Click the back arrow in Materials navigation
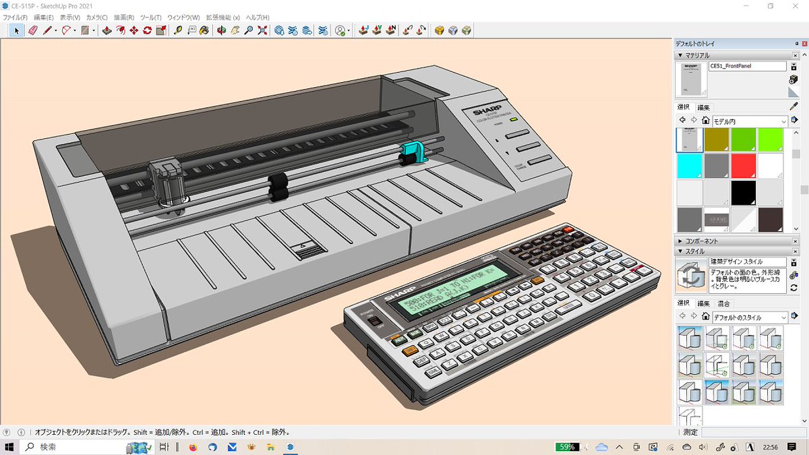The width and height of the screenshot is (809, 455). (x=682, y=120)
